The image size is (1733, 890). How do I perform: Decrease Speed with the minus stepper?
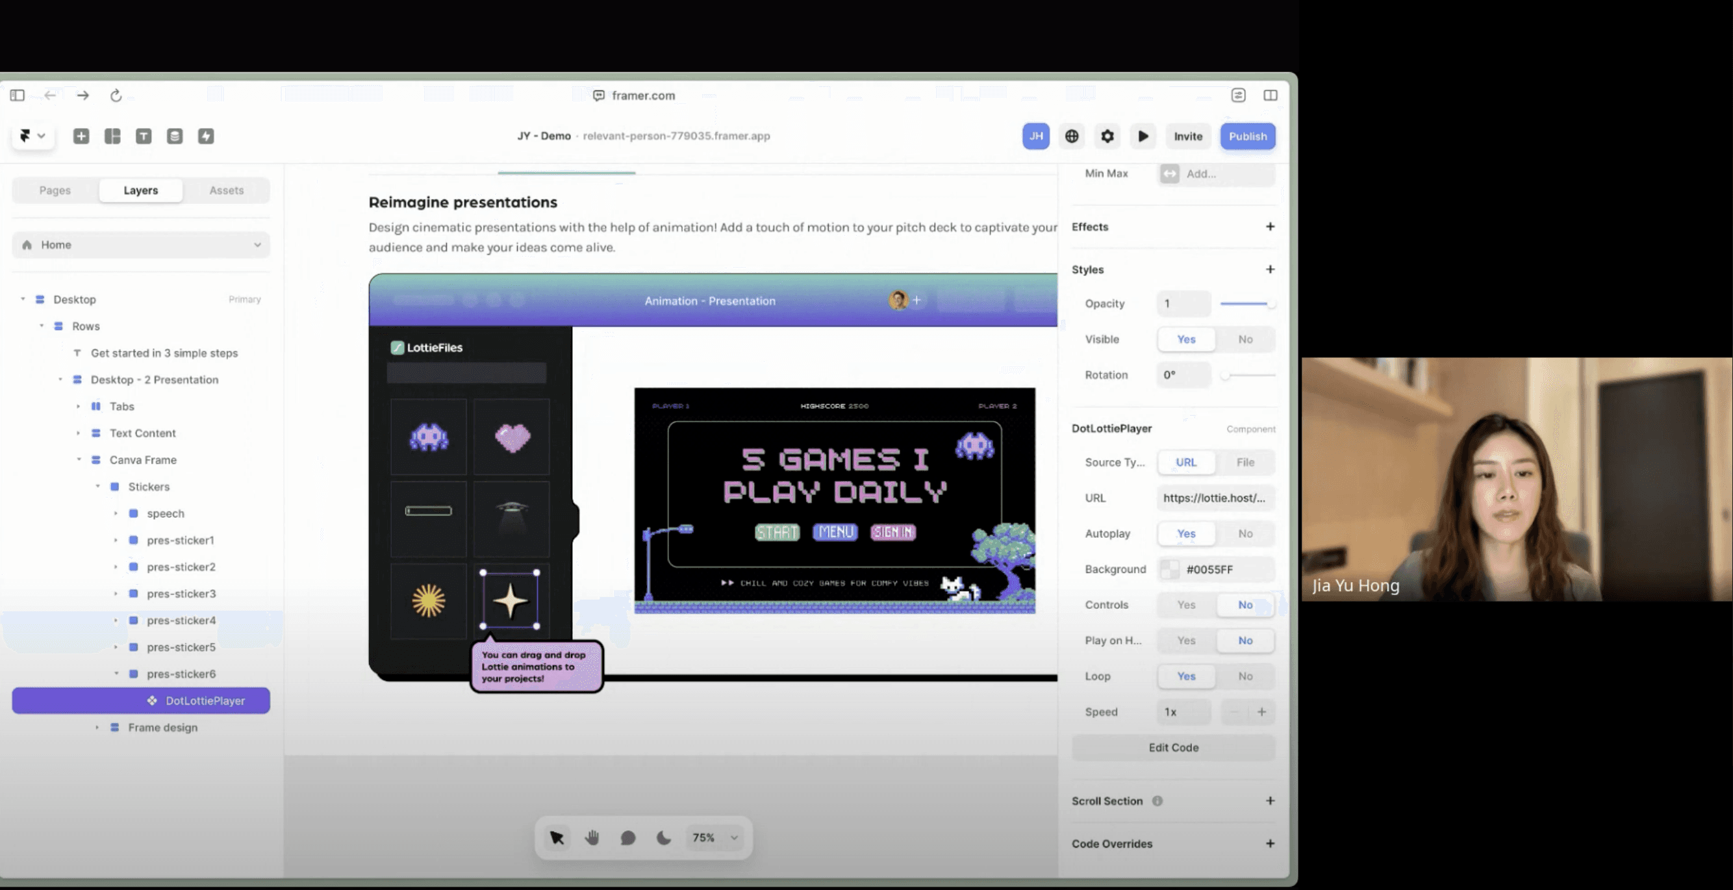point(1235,712)
